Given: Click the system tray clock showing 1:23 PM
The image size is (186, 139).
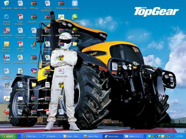Looking at the screenshot, I should [179, 136].
